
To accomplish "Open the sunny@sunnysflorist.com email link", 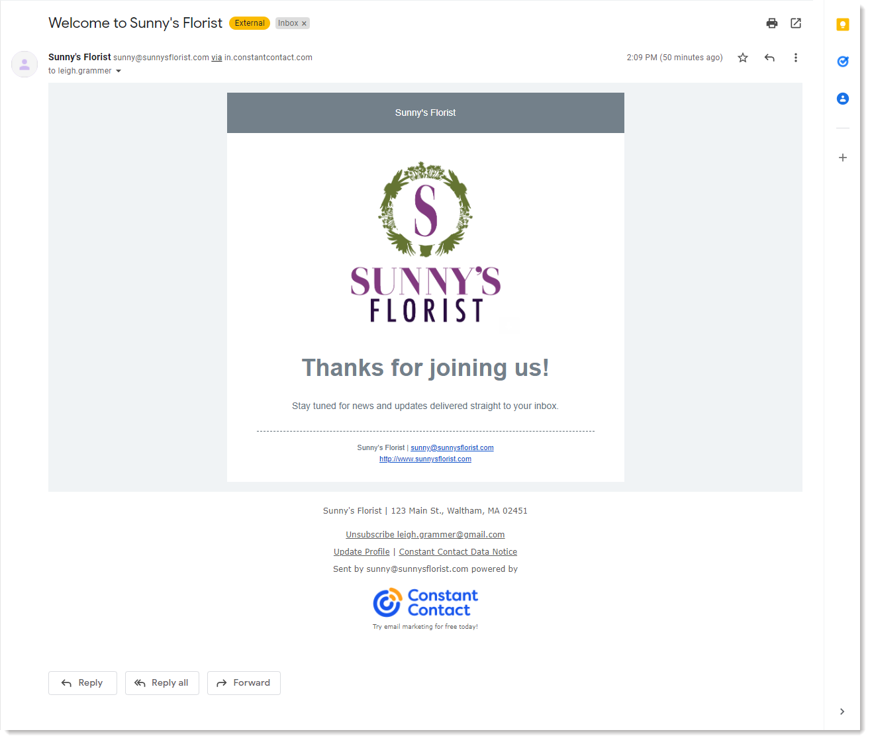I will pyautogui.click(x=452, y=448).
